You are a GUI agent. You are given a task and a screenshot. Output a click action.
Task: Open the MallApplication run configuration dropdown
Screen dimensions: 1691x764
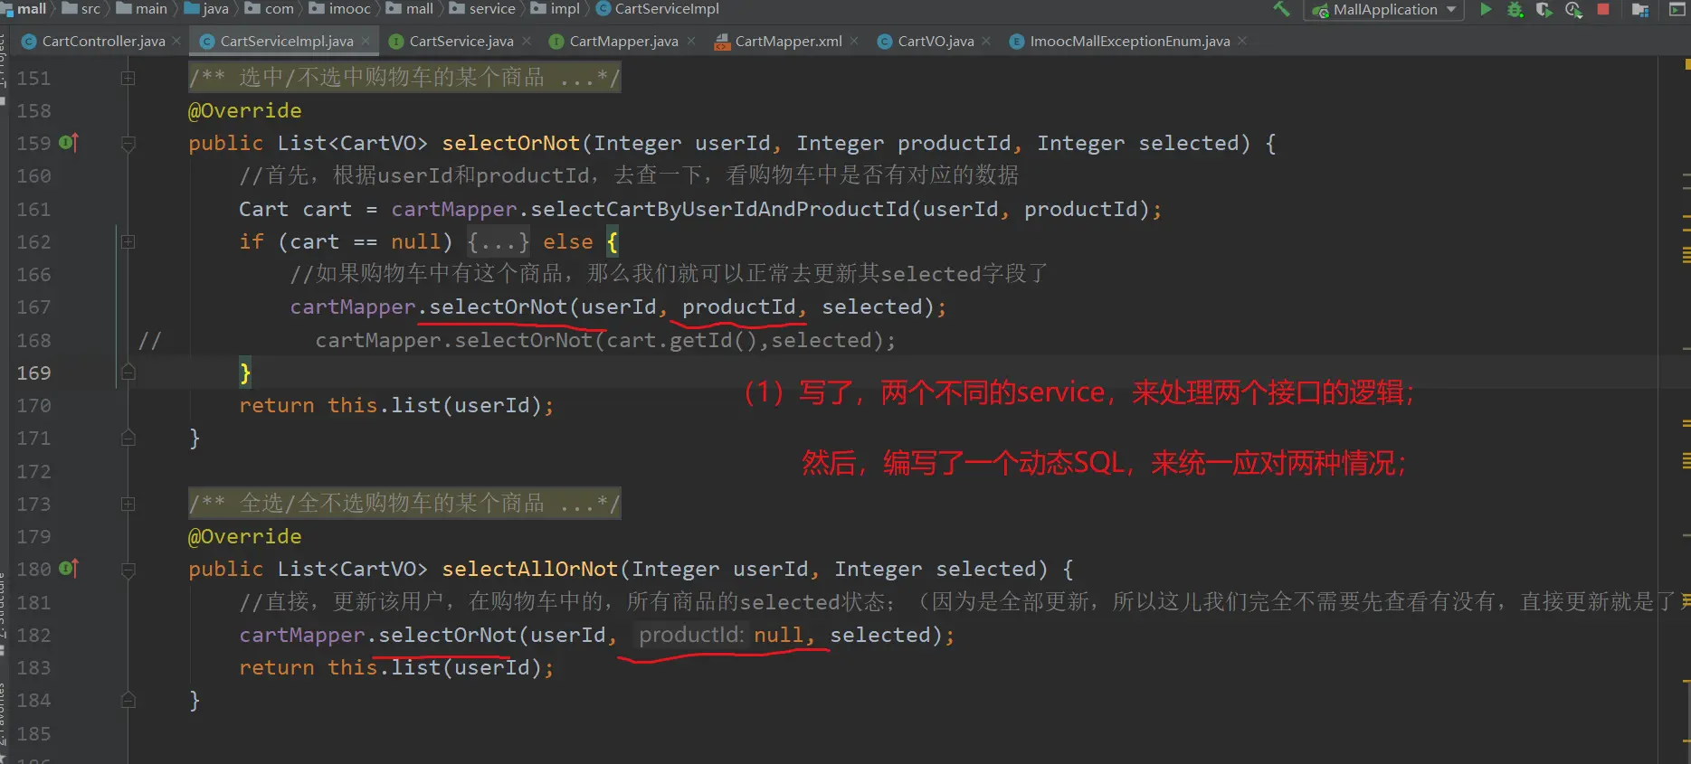(x=1384, y=10)
